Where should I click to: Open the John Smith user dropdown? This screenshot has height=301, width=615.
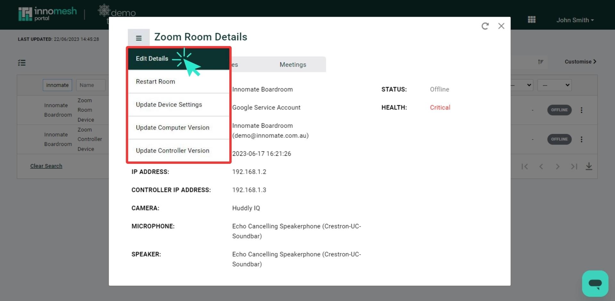[x=575, y=20]
